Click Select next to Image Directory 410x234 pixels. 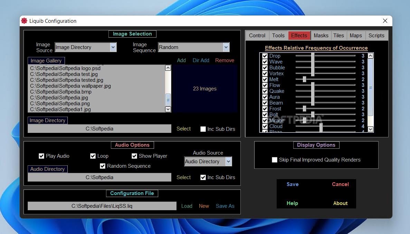click(x=183, y=129)
